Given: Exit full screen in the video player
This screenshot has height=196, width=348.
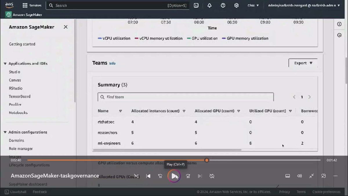Looking at the screenshot, I should 311,176.
